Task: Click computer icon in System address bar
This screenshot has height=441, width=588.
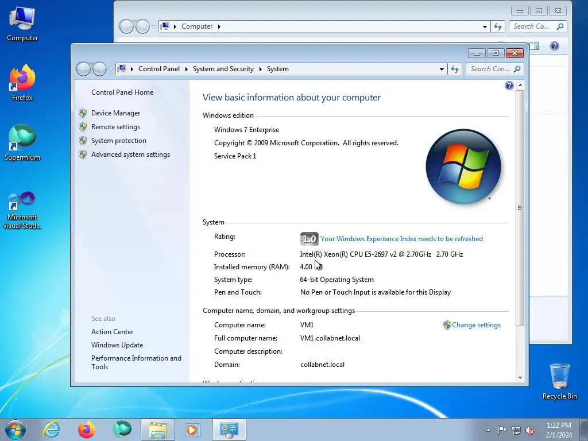Action: tap(122, 69)
